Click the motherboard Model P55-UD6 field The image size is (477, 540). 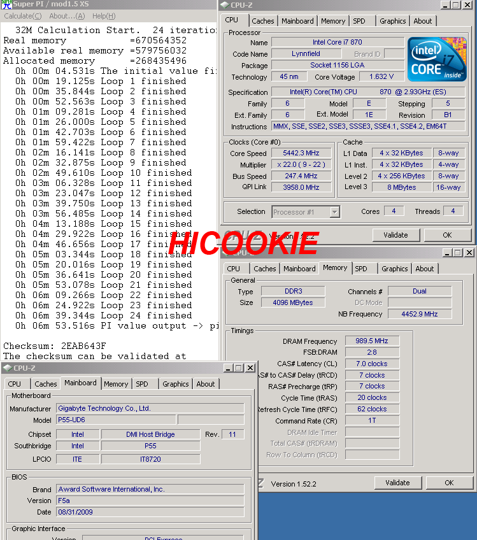click(x=116, y=420)
